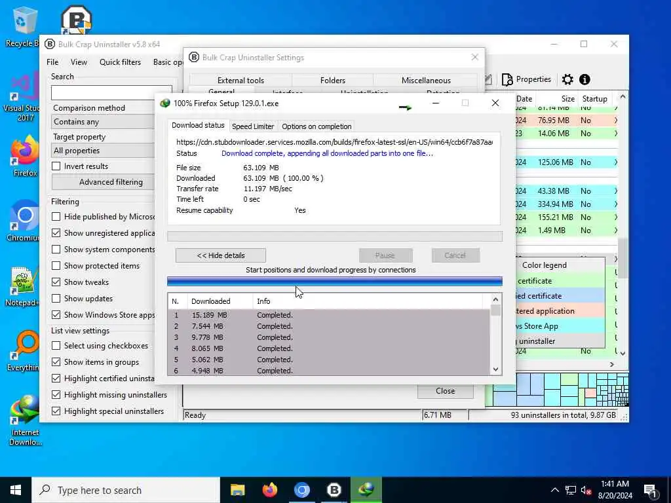
Task: Open the Bulk Crap Uninstaller desktop shortcut
Action: tap(76, 20)
